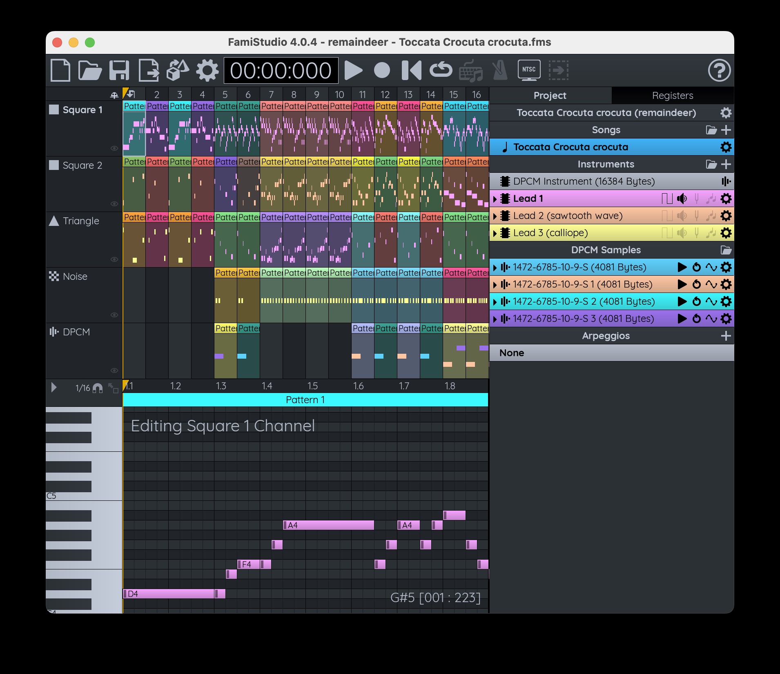Image resolution: width=780 pixels, height=674 pixels.
Task: Click the Export song icon
Action: coord(149,70)
